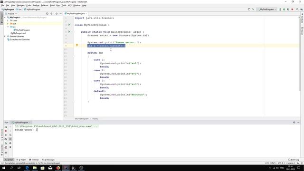Click the top toolbar Rerun icon
Viewport: 304px width, 171px height.
tap(280, 9)
